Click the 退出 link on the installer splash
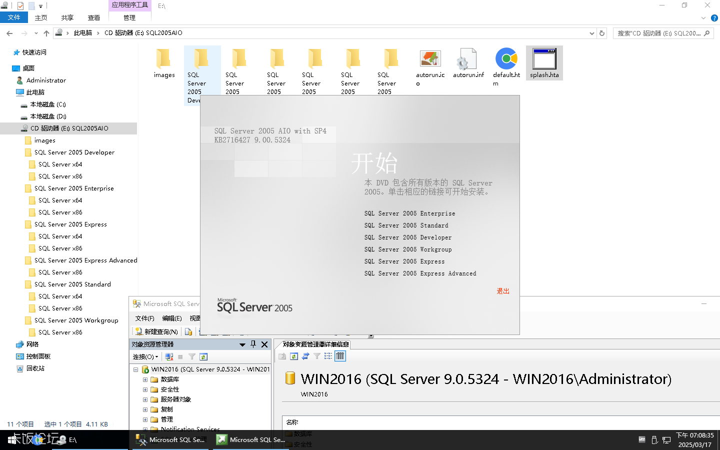The image size is (720, 450). [x=502, y=290]
